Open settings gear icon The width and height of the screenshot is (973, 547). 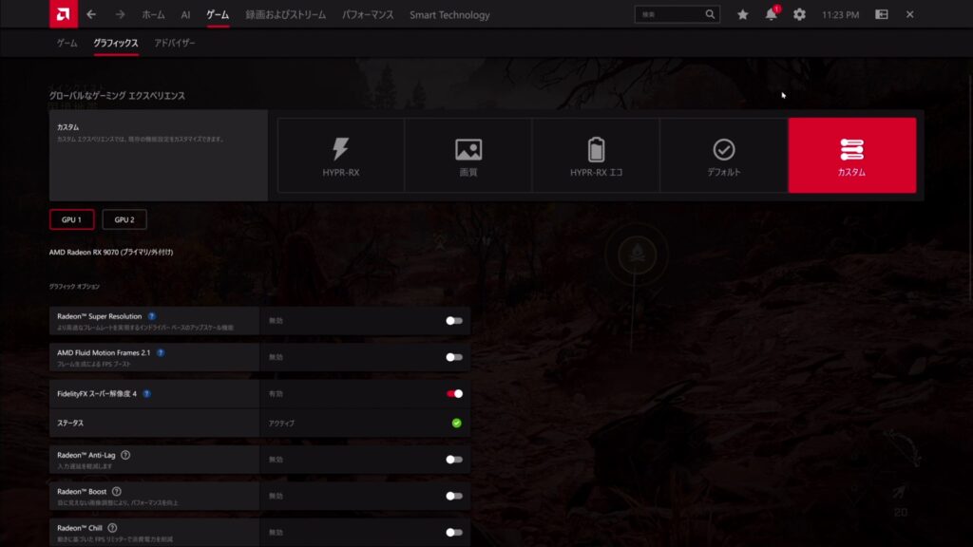click(799, 14)
